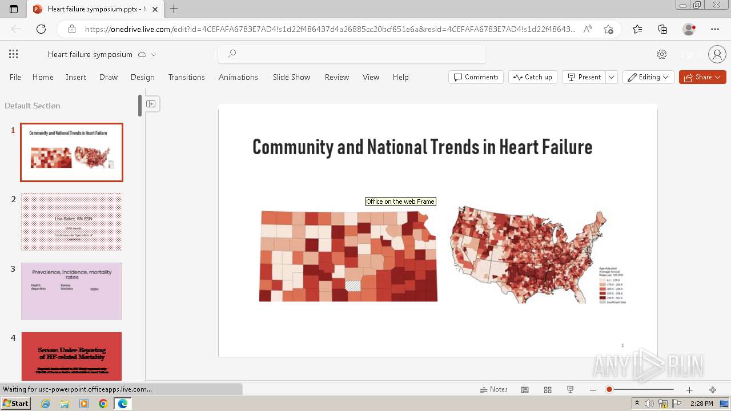
Task: Open Edge Favorites list icon
Action: pos(637,29)
